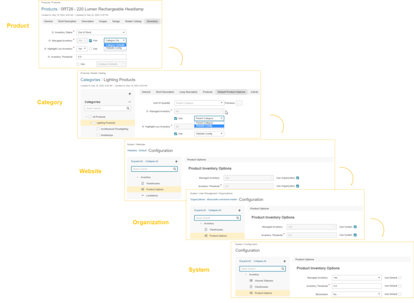Click the info icon beside Inventory Status
The width and height of the screenshot is (414, 303).
tap(53, 32)
